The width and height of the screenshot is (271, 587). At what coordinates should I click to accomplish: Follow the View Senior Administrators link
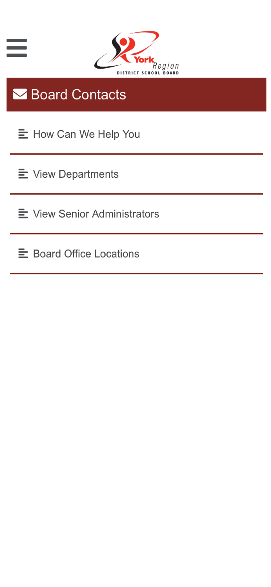coord(96,214)
